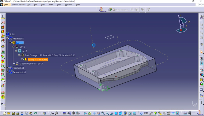The height and width of the screenshot is (116, 204).
Task: Click the Zoom In magnifier
Action: click(103, 113)
